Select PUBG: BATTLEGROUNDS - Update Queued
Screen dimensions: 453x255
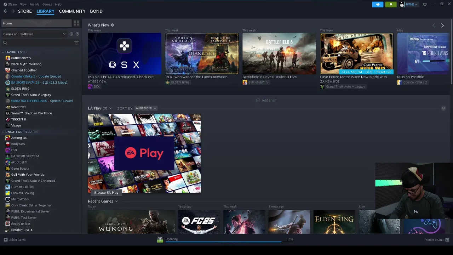coord(42,101)
